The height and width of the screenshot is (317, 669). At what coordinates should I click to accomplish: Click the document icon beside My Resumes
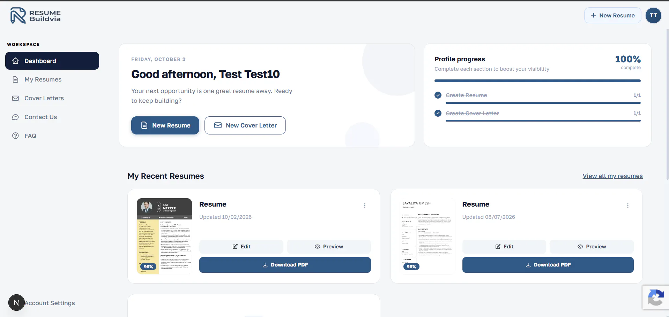(x=15, y=79)
